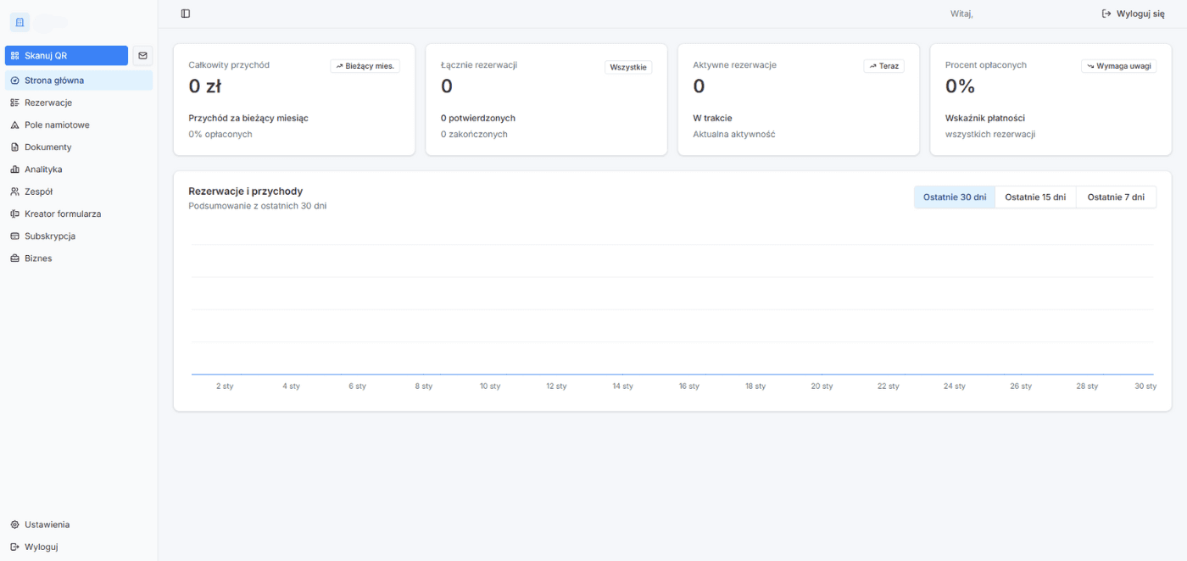Click the Wskaźnik płatności label

tap(985, 119)
